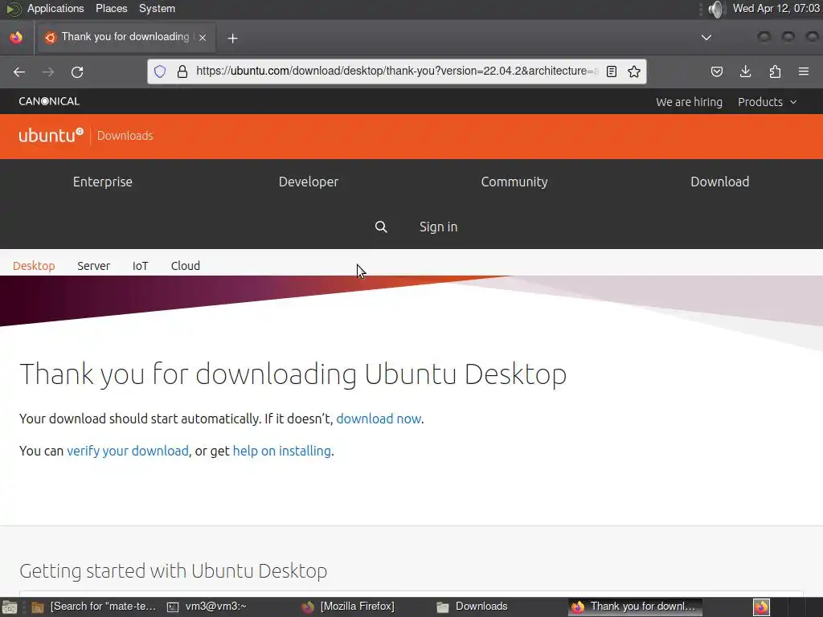Click the Firefox view icon left of tabs
The image size is (823, 617).
(16, 37)
